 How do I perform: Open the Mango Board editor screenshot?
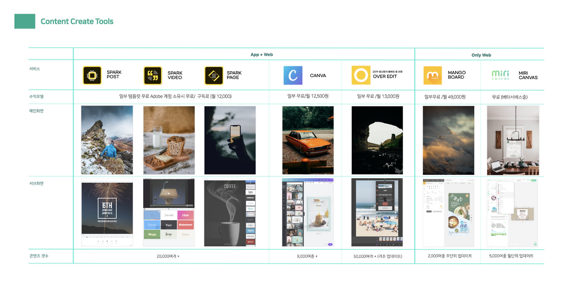(x=448, y=213)
